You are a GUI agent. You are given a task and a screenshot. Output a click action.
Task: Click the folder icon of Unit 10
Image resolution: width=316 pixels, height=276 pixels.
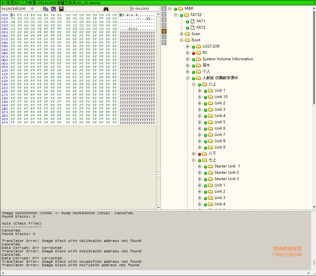[210, 97]
